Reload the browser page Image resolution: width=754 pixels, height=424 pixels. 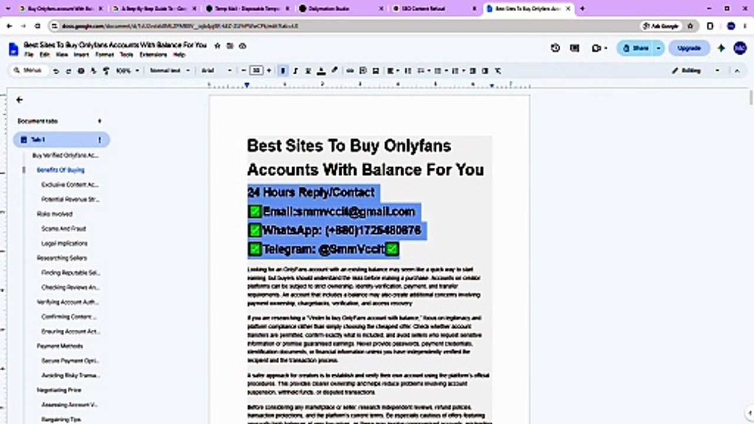(x=38, y=26)
